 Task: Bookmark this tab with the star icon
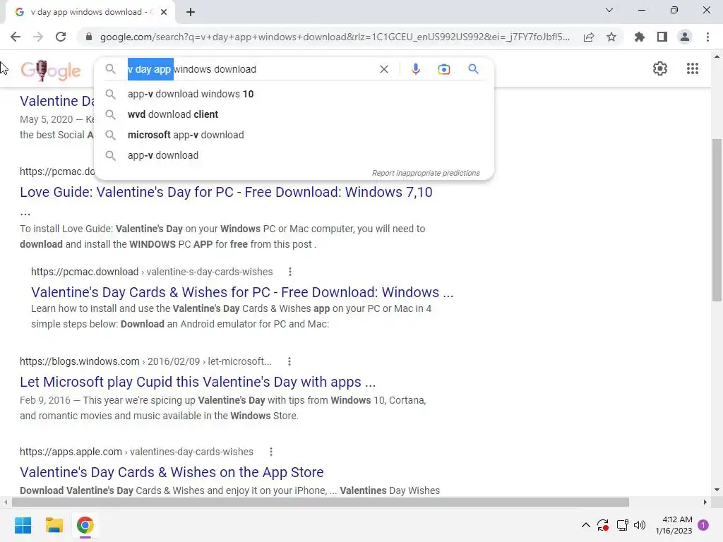611,37
